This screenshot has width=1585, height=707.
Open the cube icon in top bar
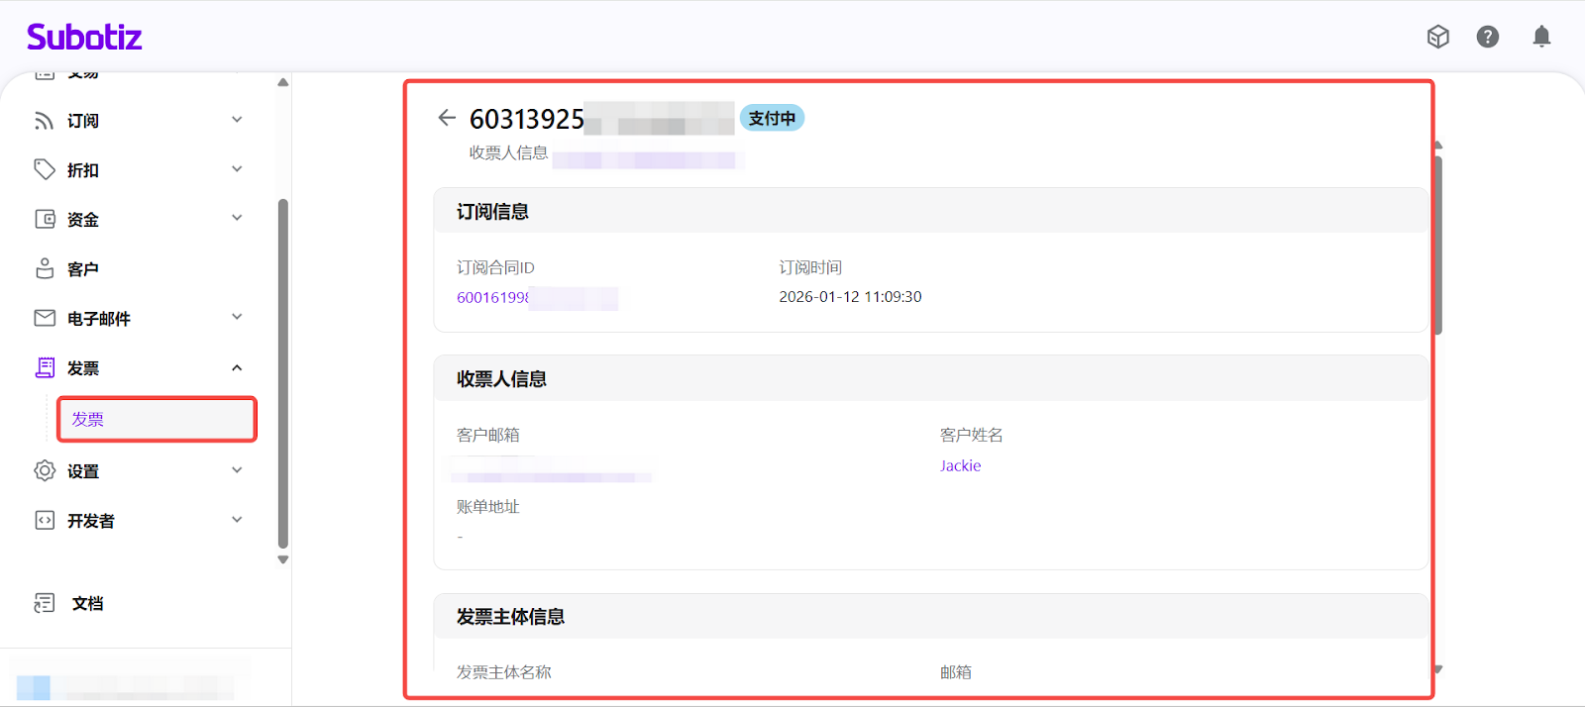coord(1438,37)
